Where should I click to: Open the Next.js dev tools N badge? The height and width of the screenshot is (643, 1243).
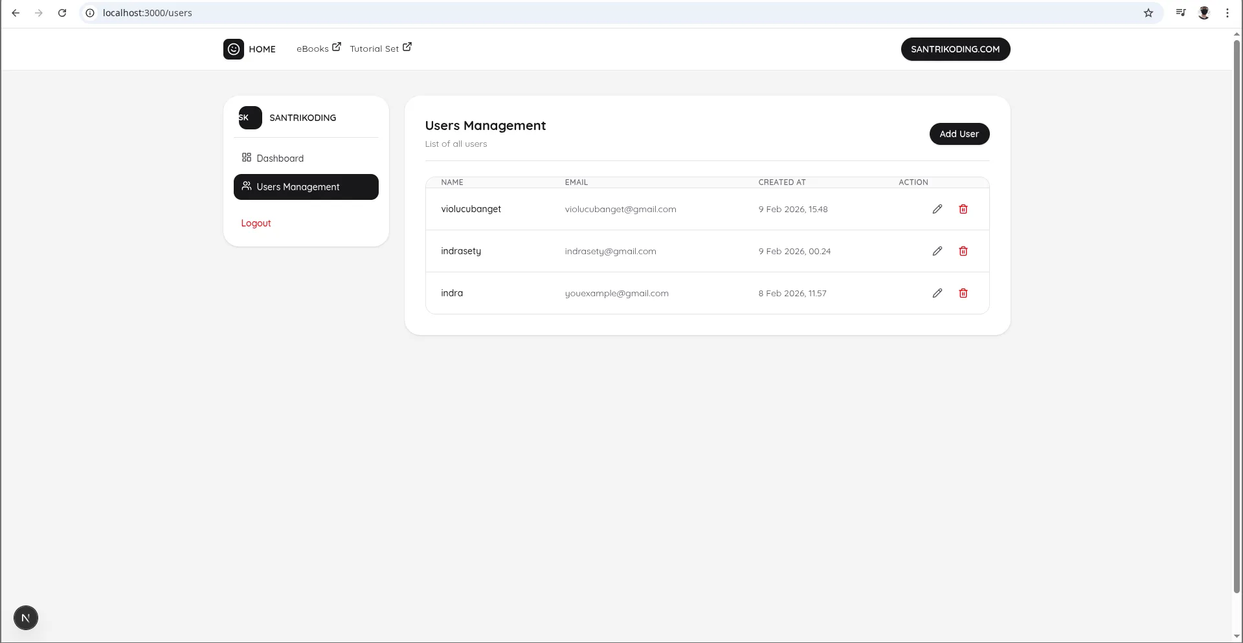[x=26, y=618]
